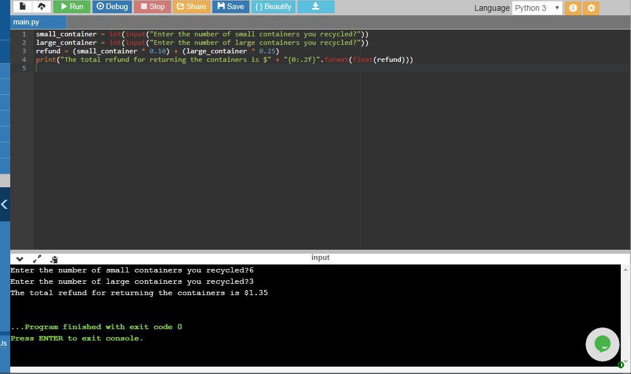The width and height of the screenshot is (631, 374).
Task: Open the green chat support bubble
Action: 602,344
